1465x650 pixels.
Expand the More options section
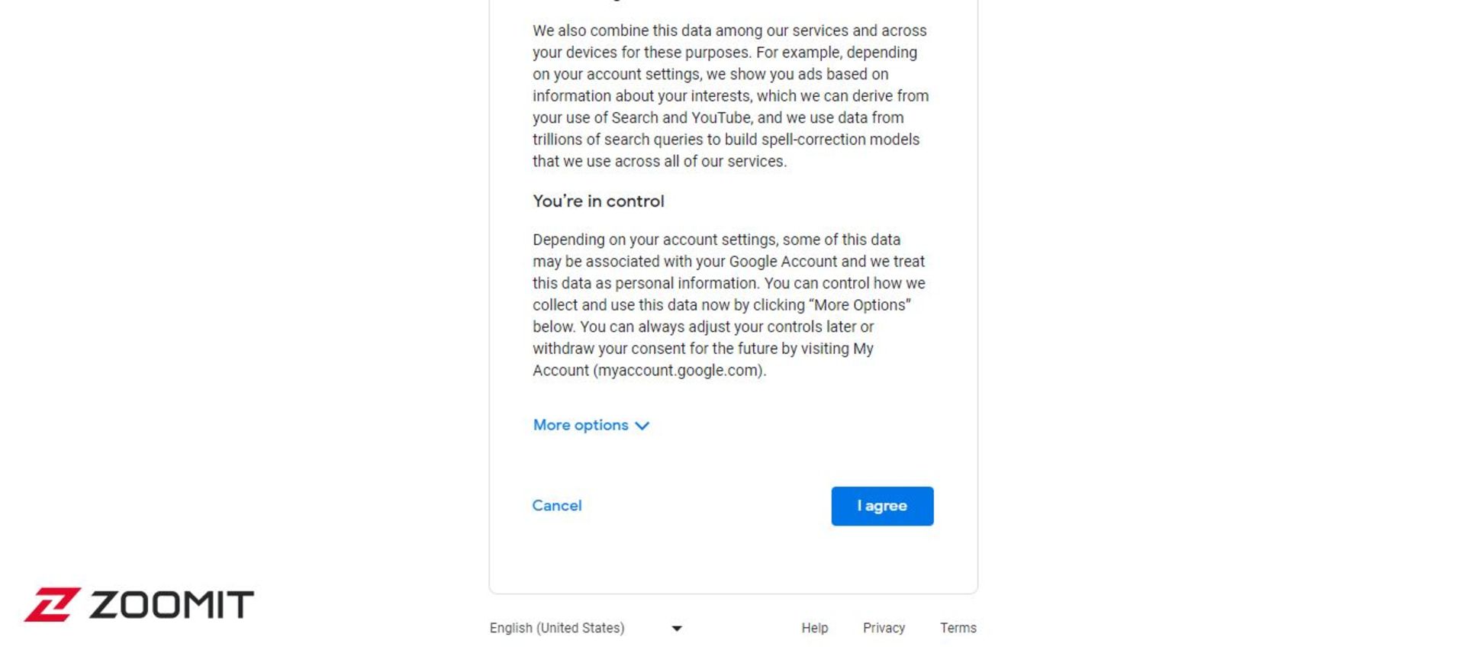point(591,425)
